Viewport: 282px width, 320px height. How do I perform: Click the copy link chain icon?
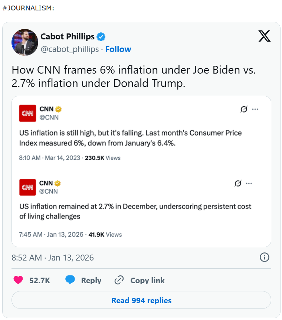tap(119, 280)
